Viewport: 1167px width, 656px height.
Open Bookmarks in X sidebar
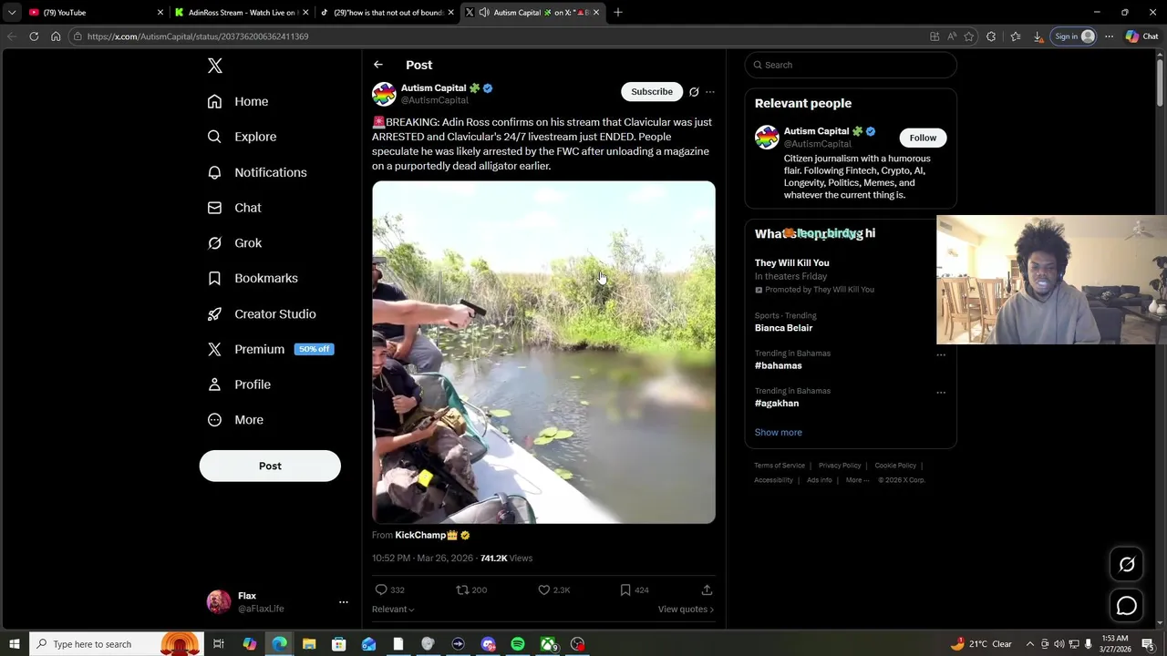[x=253, y=278]
